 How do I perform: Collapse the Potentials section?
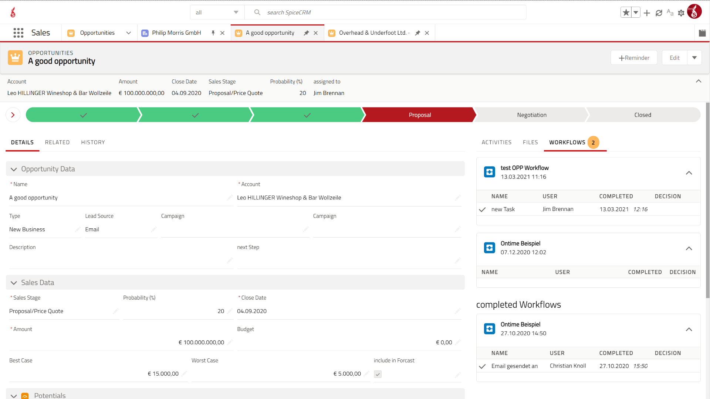14,396
